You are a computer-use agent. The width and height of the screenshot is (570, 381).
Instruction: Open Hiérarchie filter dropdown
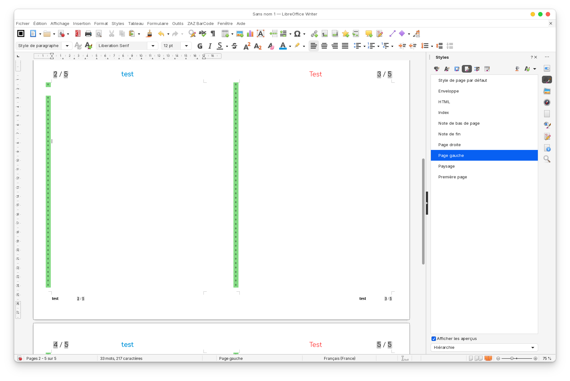point(484,348)
